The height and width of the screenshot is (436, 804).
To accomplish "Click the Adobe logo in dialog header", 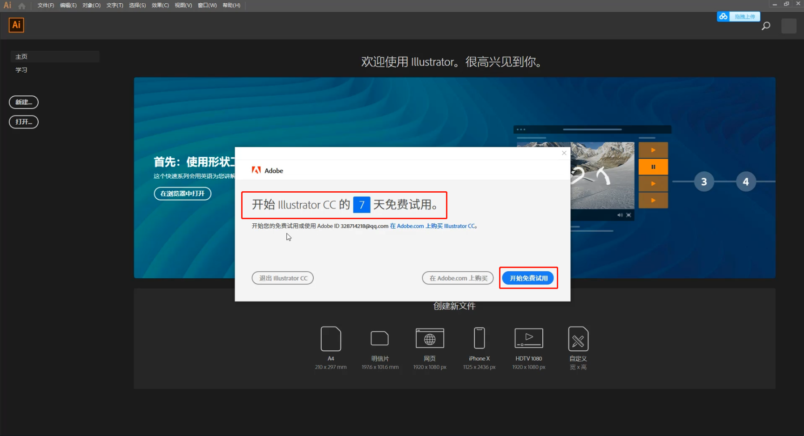I will coord(256,170).
